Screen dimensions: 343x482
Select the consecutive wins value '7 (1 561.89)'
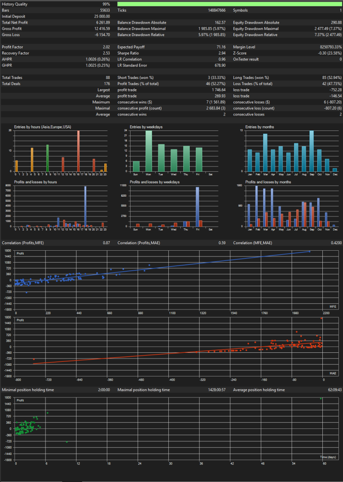(215, 102)
